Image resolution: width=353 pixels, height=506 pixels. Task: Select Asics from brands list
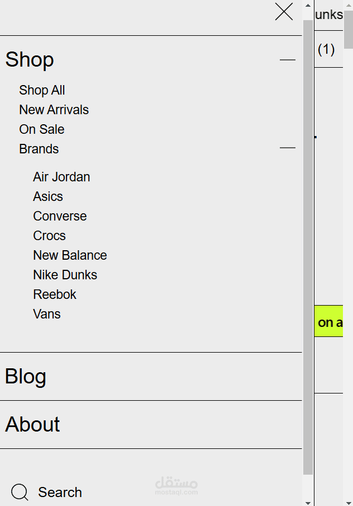[48, 196]
